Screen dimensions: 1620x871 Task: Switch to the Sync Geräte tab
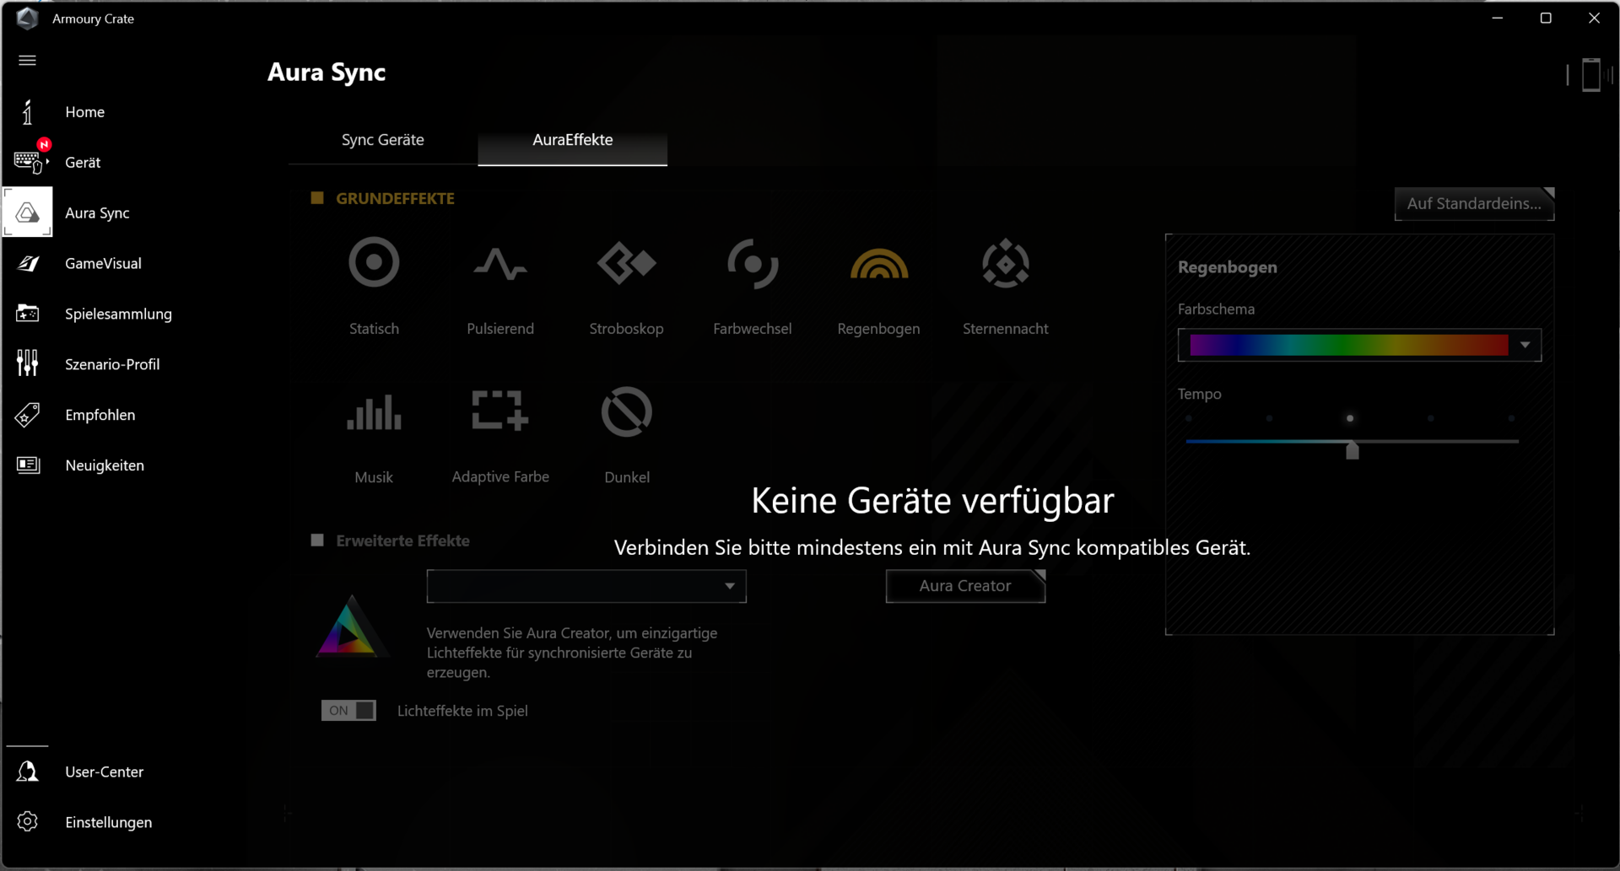[383, 140]
